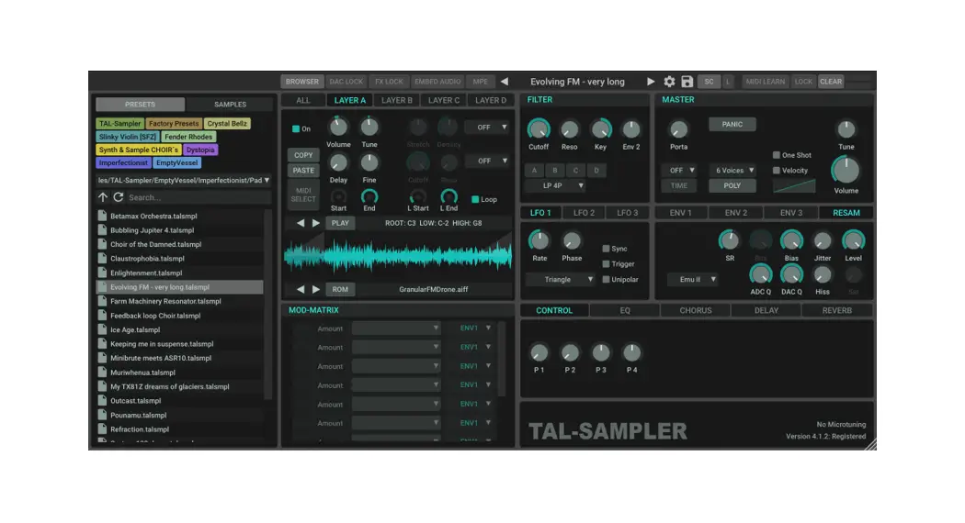This screenshot has width=965, height=523.
Task: Open OFF dropdown beside Stretch and Density
Action: pos(487,128)
